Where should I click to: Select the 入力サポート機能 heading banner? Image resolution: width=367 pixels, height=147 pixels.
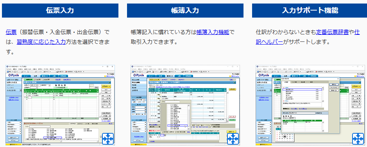click(310, 11)
